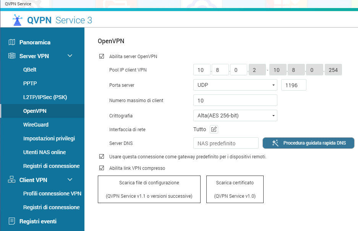358x231 pixels.
Task: Click the OpenVPN page heading
Action: click(x=111, y=41)
